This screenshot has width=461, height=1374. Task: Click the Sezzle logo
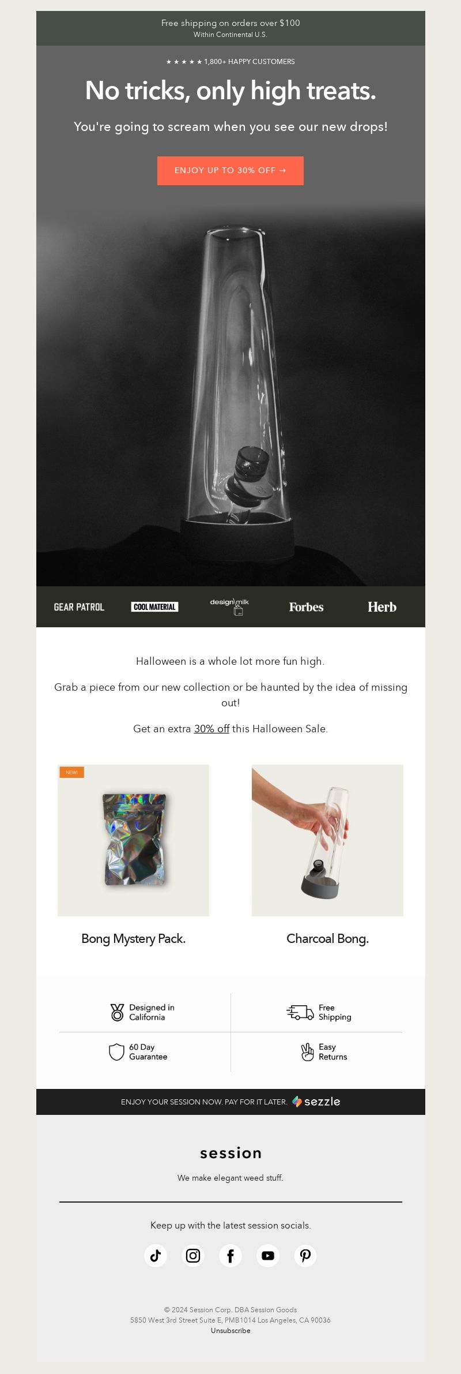(316, 1101)
